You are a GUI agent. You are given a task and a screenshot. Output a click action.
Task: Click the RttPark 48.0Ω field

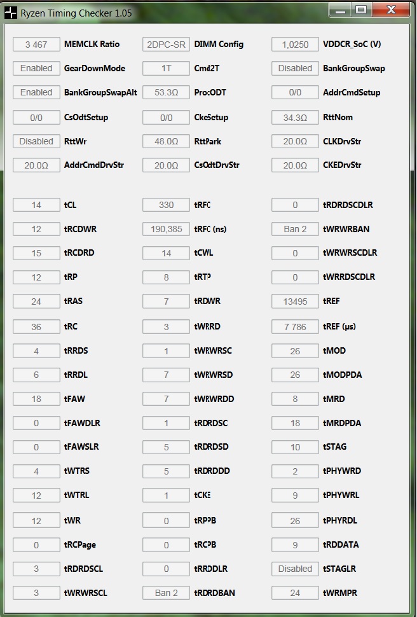point(166,141)
